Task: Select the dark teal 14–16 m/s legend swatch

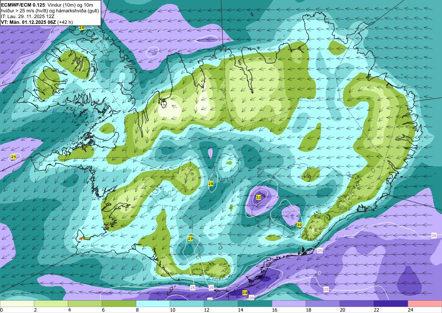Action: 255,304
